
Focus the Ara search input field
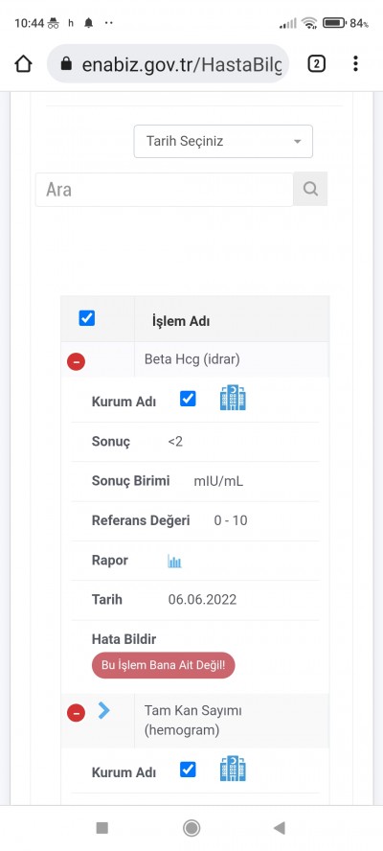point(165,190)
